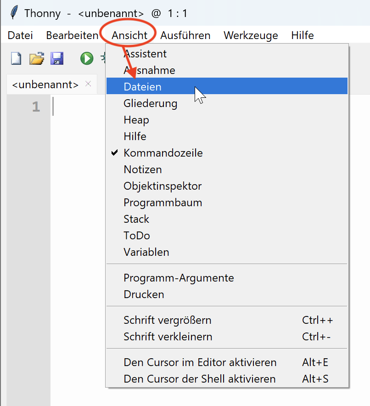Open the Hilfe menu in menu bar
The height and width of the screenshot is (406, 370).
[x=303, y=35]
